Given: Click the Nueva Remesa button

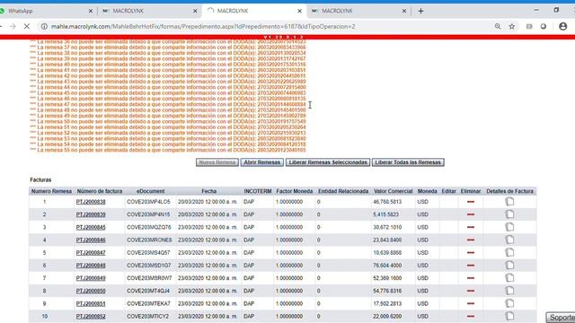Looking at the screenshot, I should tap(217, 162).
